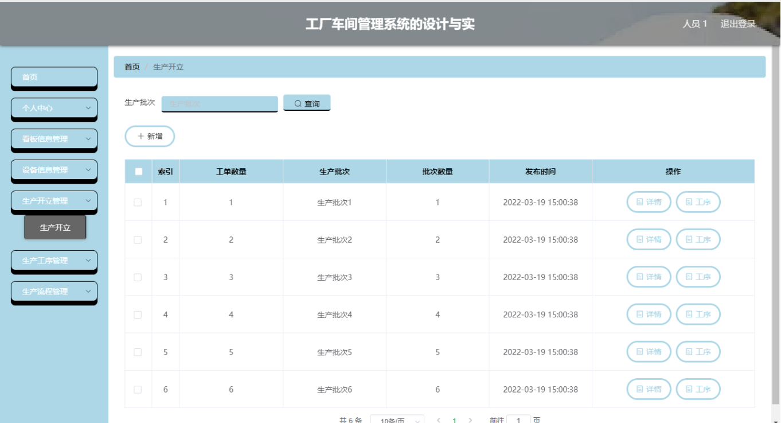This screenshot has width=781, height=423.
Task: Click the 生产批次 column header
Action: [x=334, y=172]
